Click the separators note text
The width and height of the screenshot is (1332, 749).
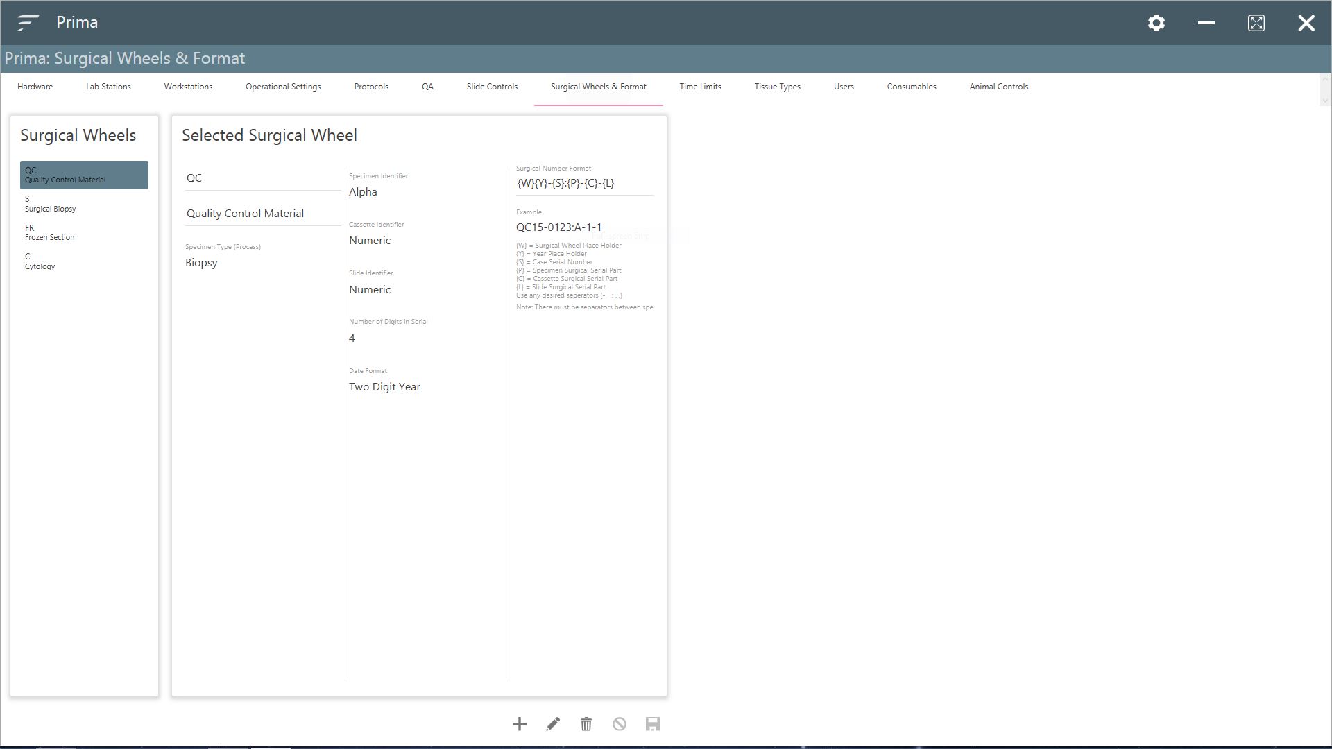[x=584, y=307]
